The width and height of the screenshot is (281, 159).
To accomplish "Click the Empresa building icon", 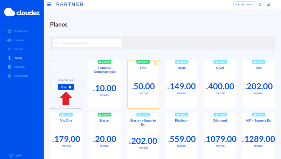I will click(x=9, y=67).
